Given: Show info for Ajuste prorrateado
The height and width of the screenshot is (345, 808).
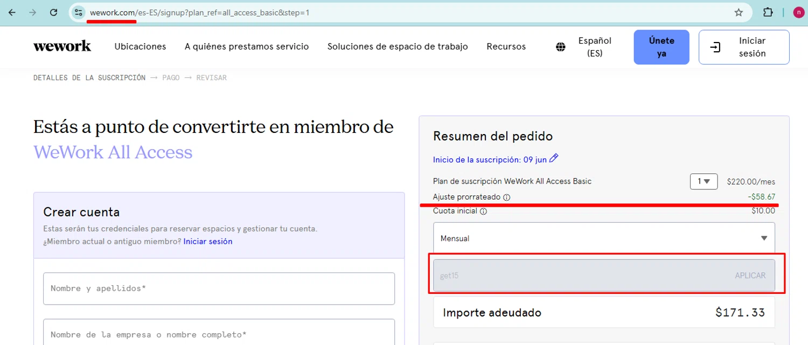Looking at the screenshot, I should [x=506, y=198].
